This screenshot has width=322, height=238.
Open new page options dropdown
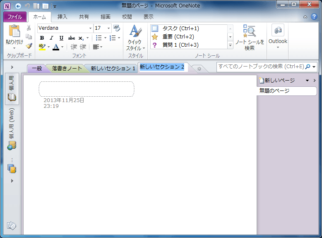(307, 81)
